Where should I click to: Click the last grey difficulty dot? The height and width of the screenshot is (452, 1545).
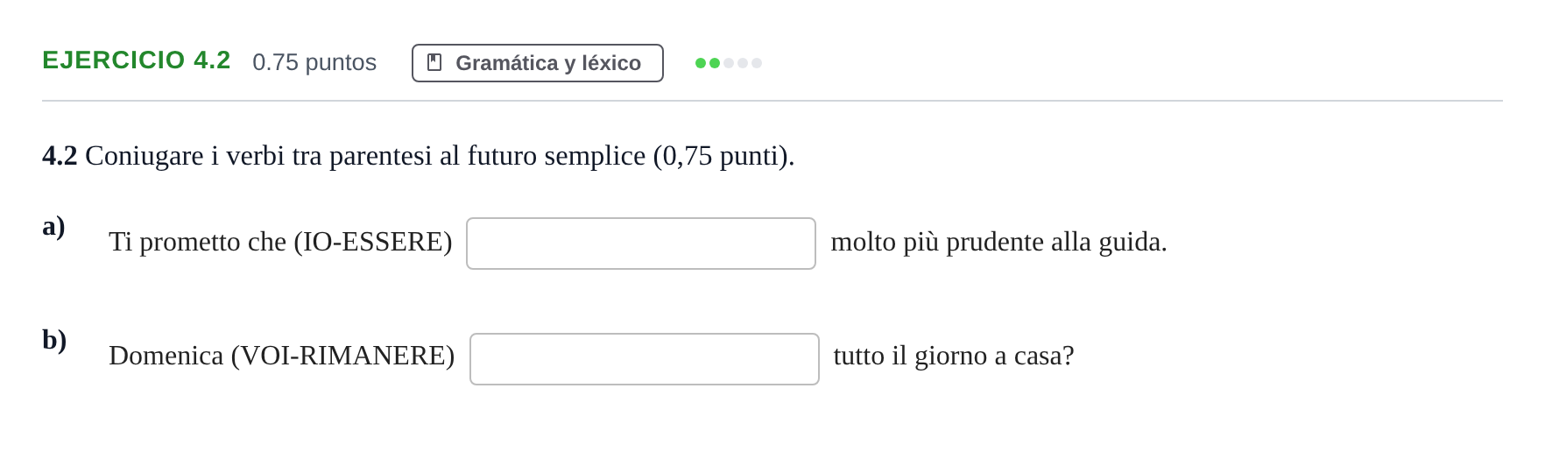757,63
